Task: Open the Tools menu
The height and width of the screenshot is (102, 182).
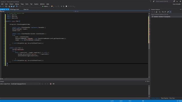Action: pyautogui.click(x=27, y=4)
